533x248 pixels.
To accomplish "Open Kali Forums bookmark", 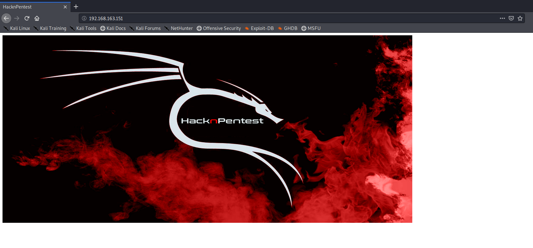I will pyautogui.click(x=145, y=28).
